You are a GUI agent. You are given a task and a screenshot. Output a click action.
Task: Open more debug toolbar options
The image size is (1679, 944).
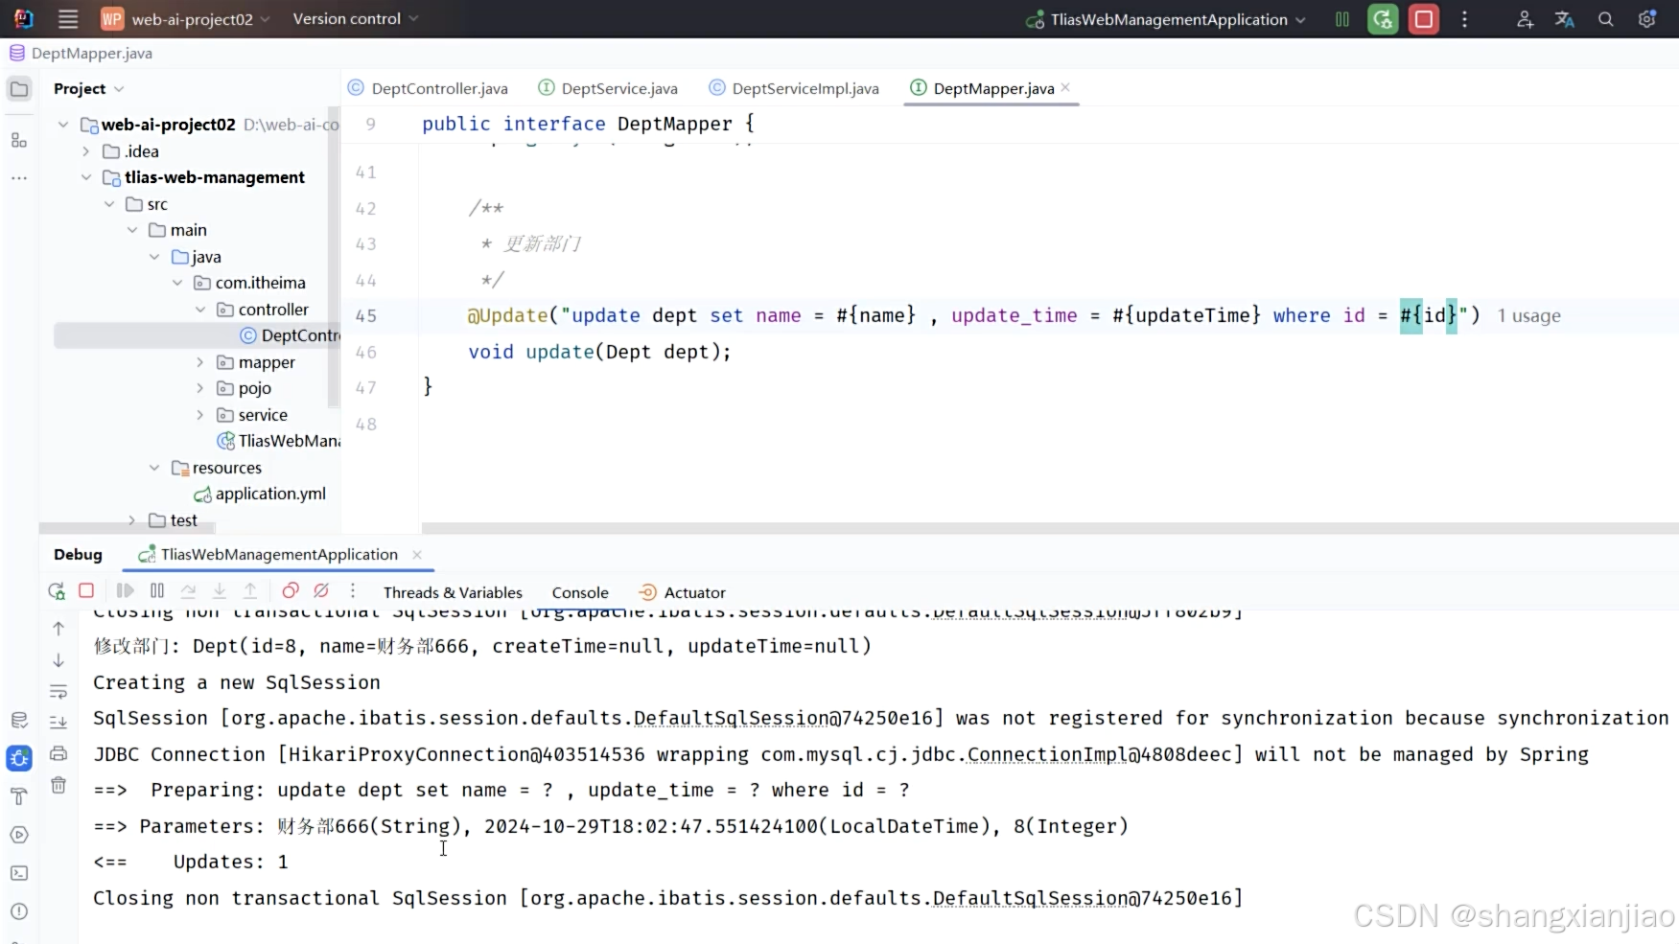coord(353,591)
